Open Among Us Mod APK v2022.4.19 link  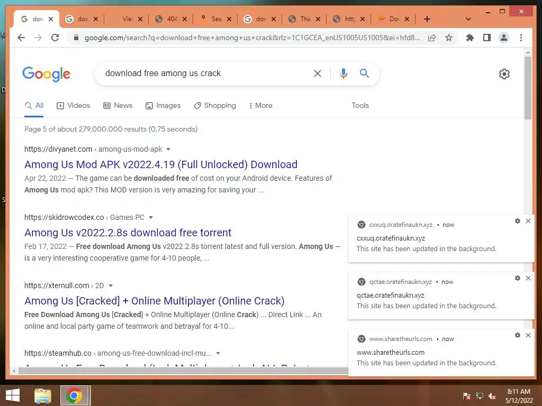coord(161,164)
